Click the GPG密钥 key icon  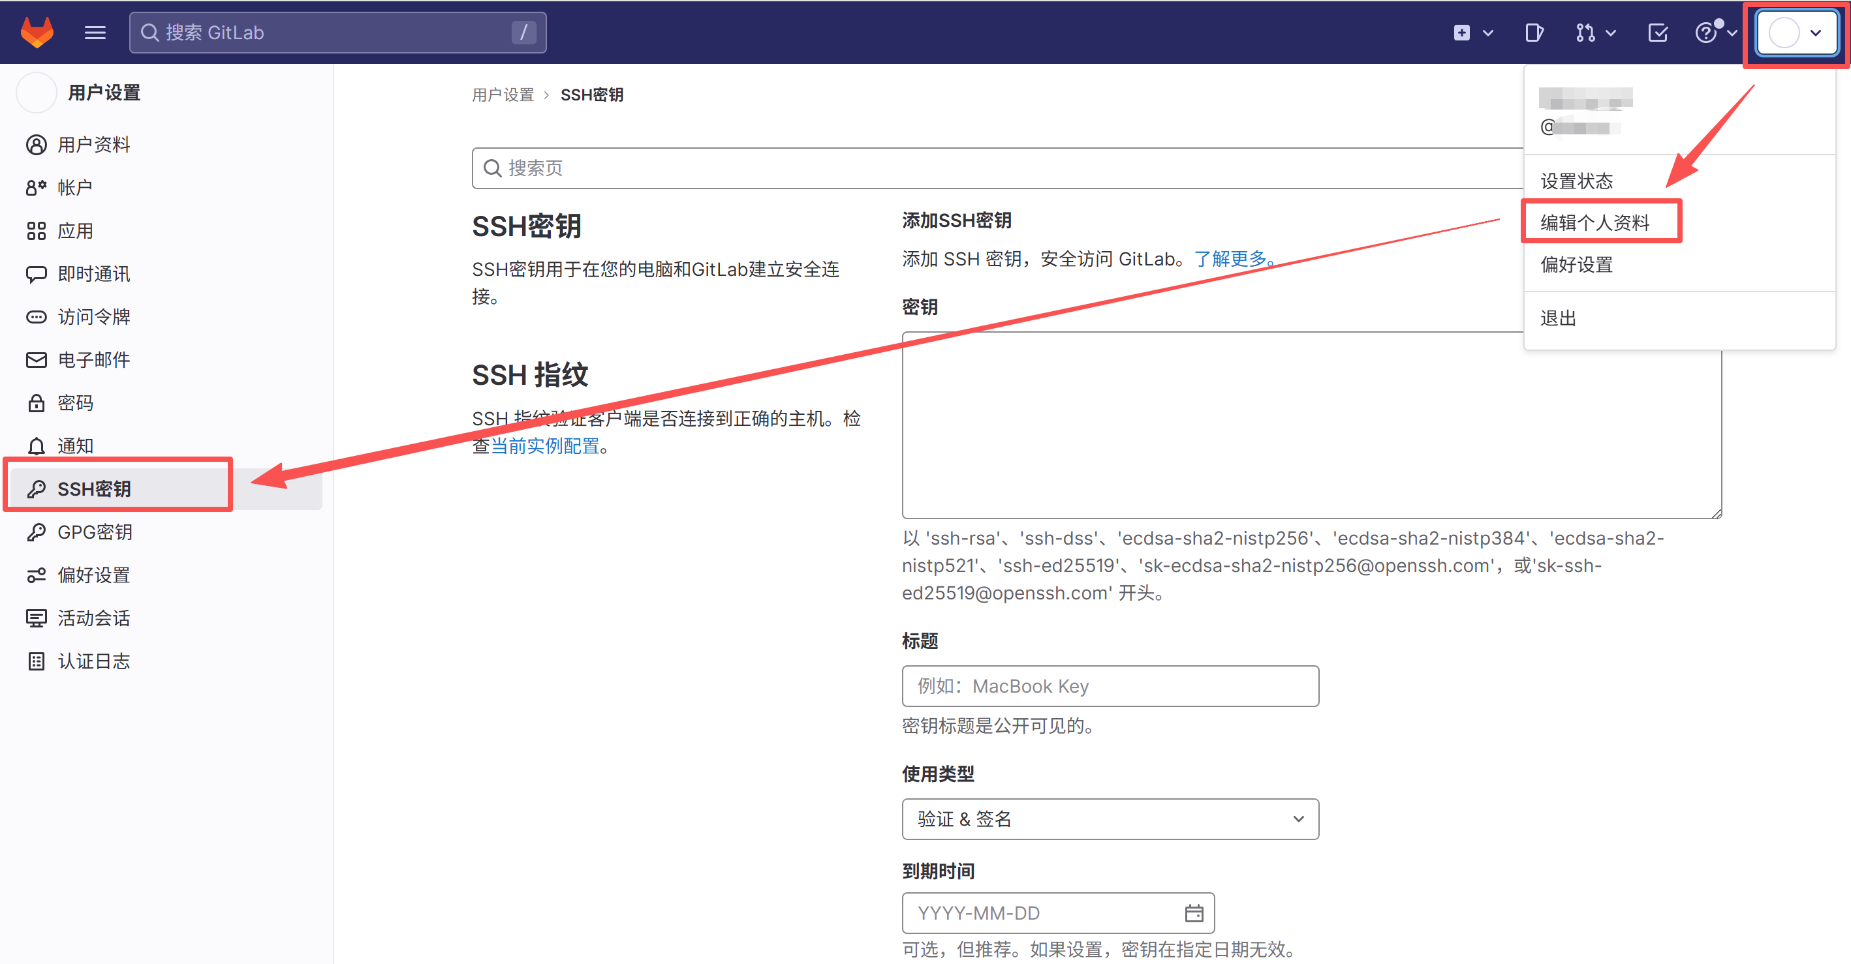click(x=36, y=532)
